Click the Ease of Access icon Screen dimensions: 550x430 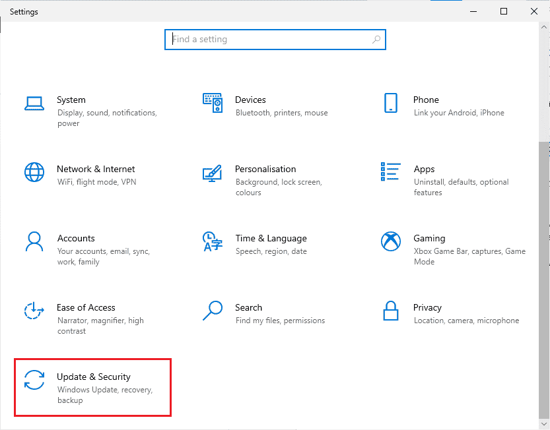tap(34, 311)
